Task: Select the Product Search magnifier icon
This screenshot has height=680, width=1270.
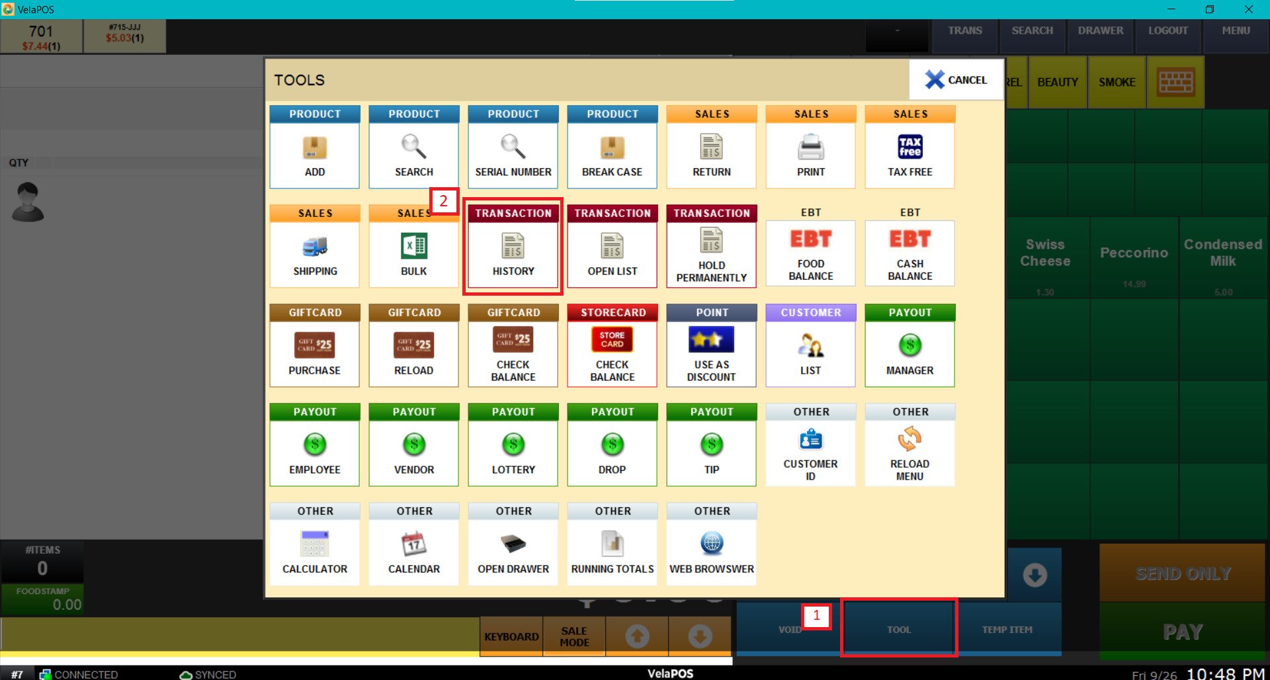Action: pyautogui.click(x=413, y=147)
